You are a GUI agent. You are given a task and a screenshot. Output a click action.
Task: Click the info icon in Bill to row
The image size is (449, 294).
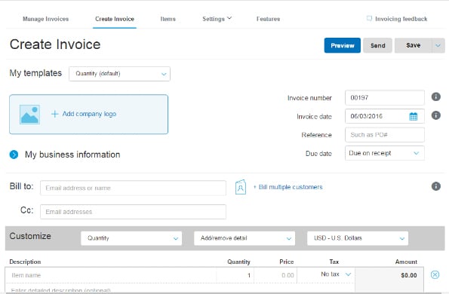436,186
